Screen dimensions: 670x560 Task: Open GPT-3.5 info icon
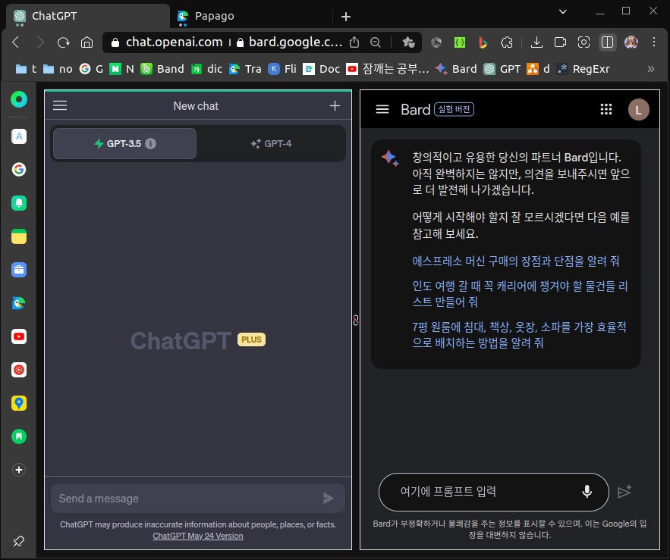(150, 143)
